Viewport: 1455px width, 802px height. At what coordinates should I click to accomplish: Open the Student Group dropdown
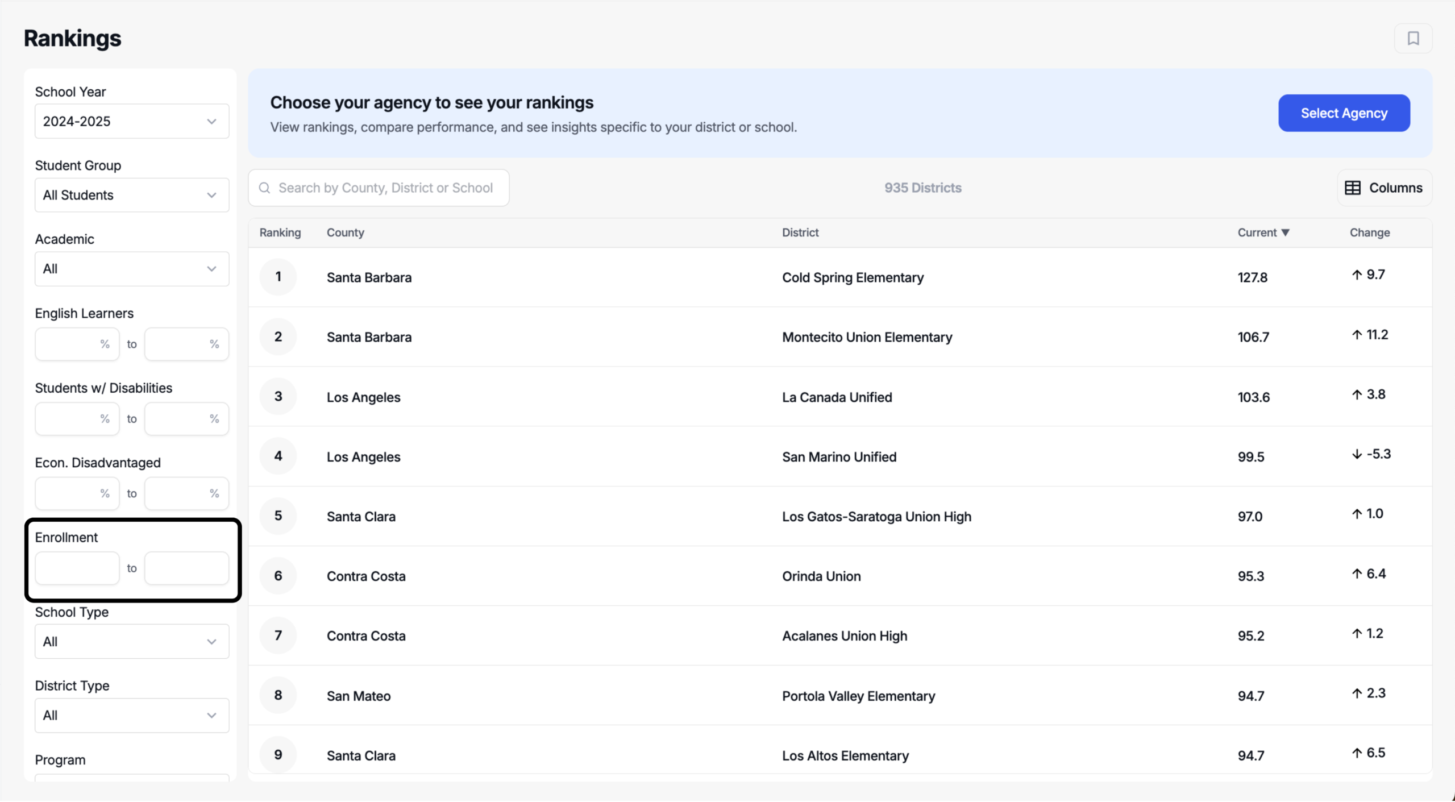132,195
